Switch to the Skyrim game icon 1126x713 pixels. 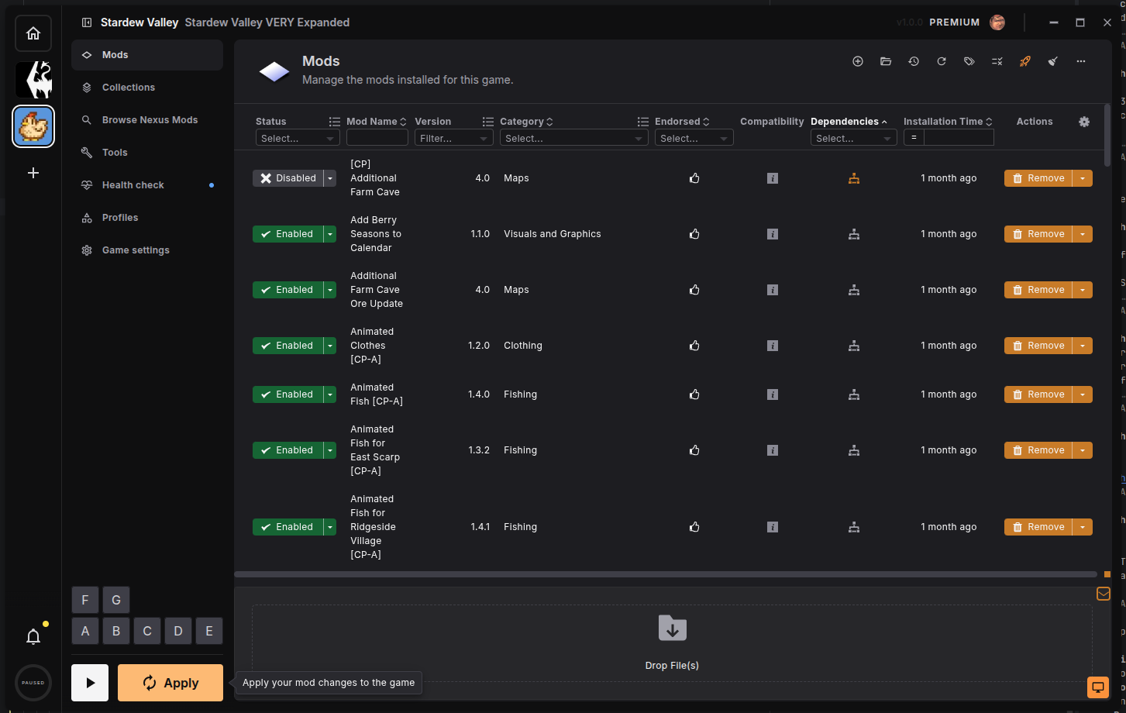(x=33, y=80)
